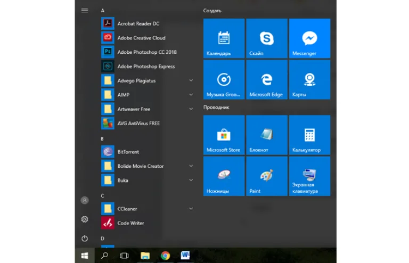409x263 pixels.
Task: Launch the Snipping Tool tile (Ножницы)
Action: [x=224, y=176]
